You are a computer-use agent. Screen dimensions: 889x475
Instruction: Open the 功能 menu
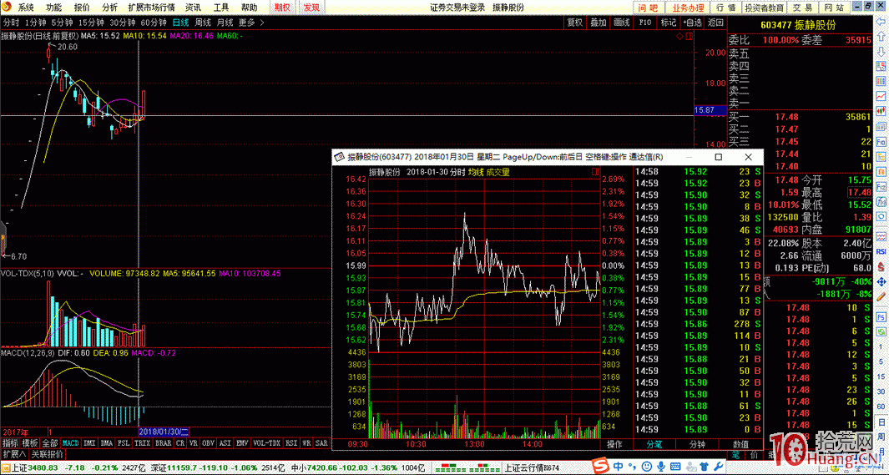54,8
